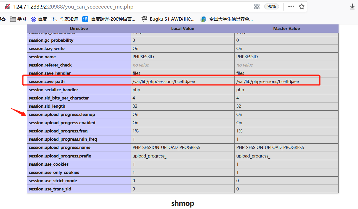Open the page actions three-dot menu
Screen dimensions: 358x209
pyautogui.click(x=291, y=6)
